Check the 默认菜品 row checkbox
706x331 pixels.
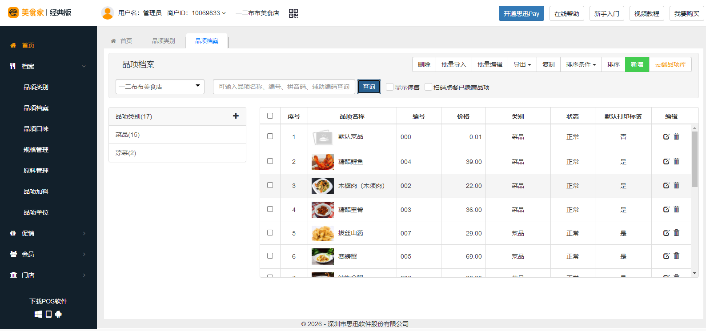pyautogui.click(x=270, y=136)
